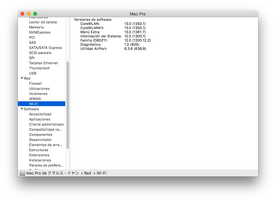Select USB hardware entry

click(33, 73)
